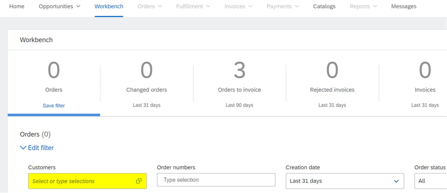Open the Invoices navigation dropdown

tap(238, 6)
